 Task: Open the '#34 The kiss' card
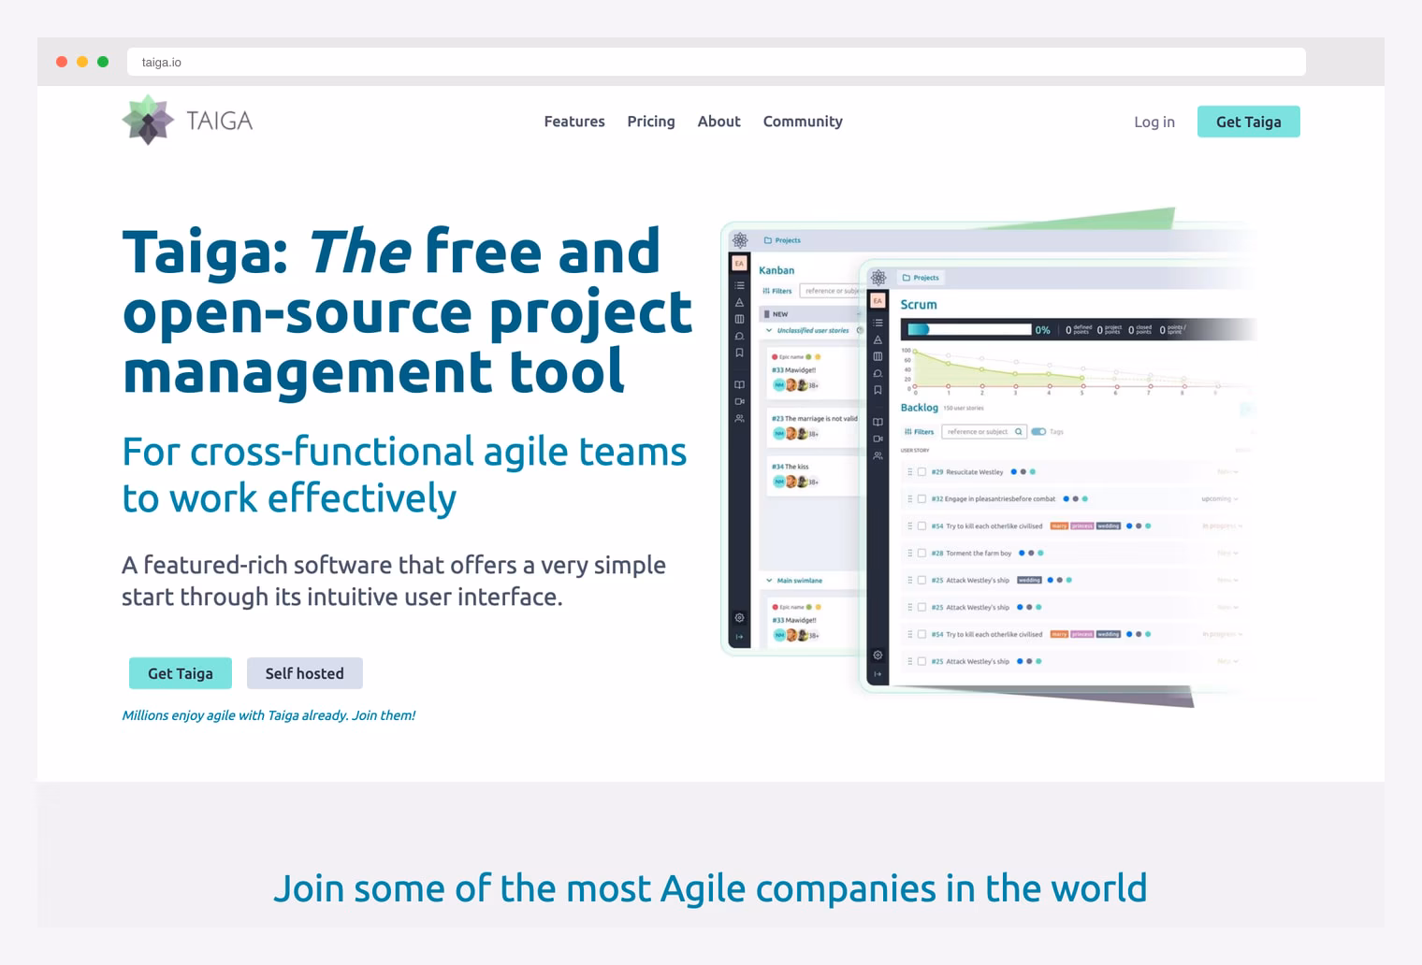pyautogui.click(x=812, y=475)
